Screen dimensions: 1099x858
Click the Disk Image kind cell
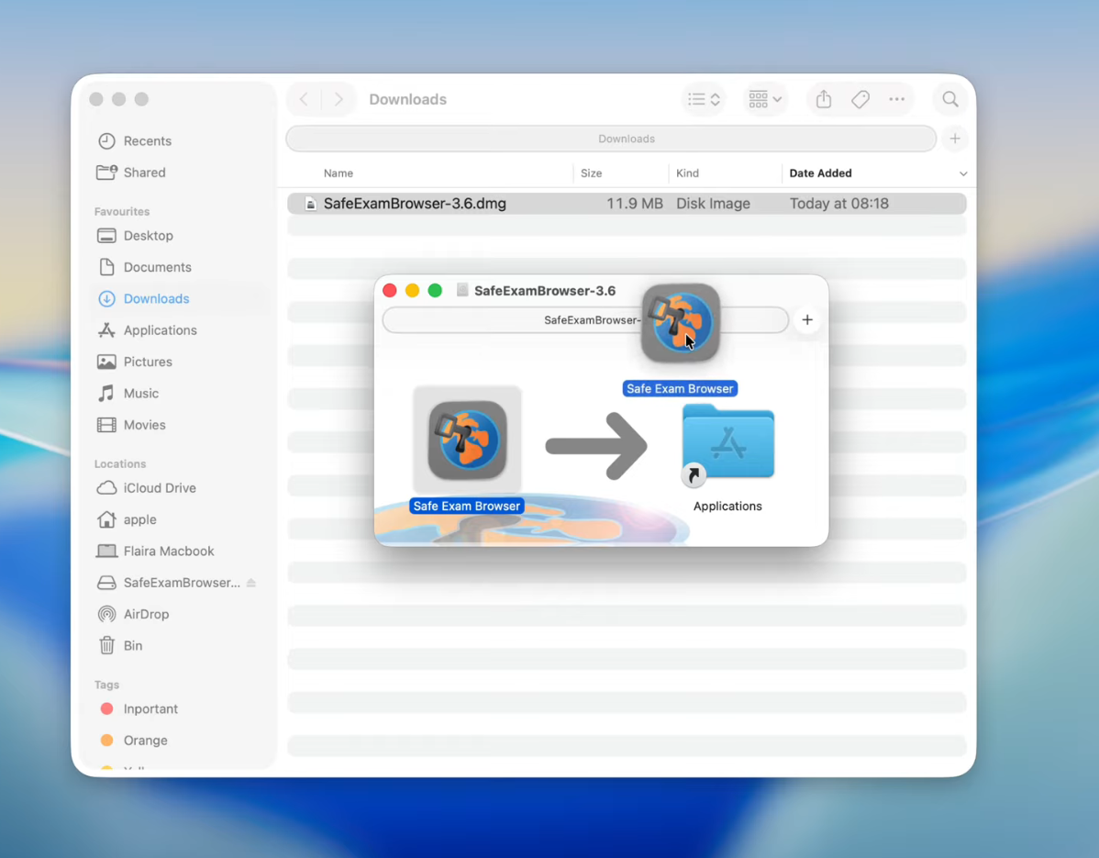pyautogui.click(x=713, y=204)
